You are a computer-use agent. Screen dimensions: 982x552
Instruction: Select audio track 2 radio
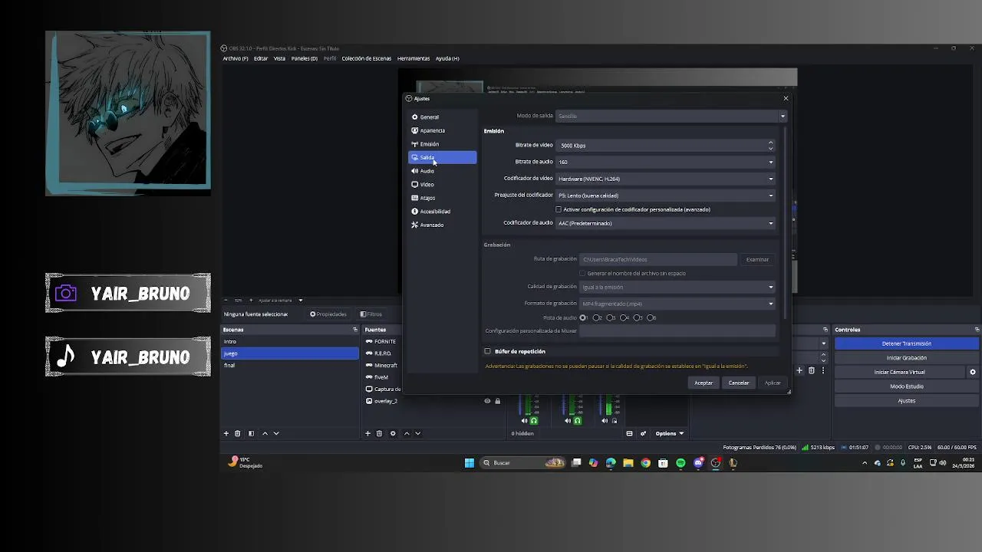[x=596, y=317]
